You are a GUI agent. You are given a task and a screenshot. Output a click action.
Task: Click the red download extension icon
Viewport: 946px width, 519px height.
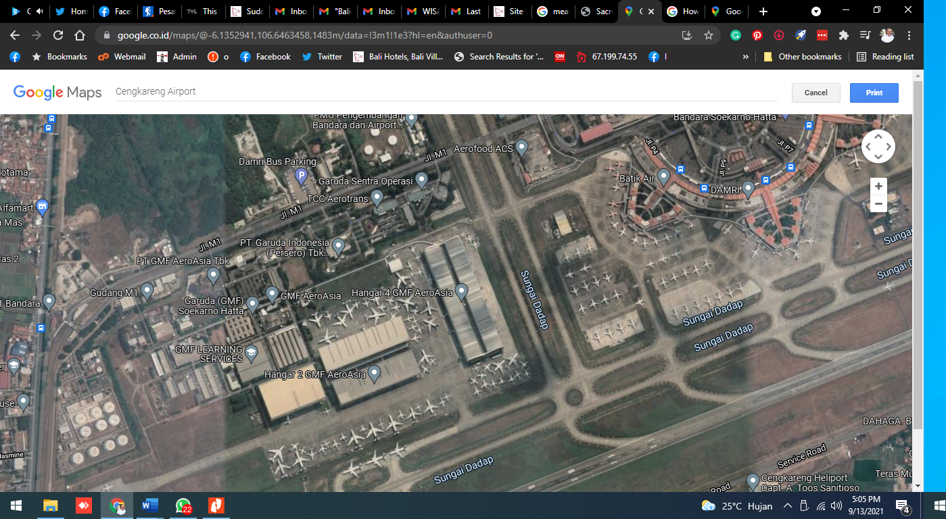pos(779,35)
